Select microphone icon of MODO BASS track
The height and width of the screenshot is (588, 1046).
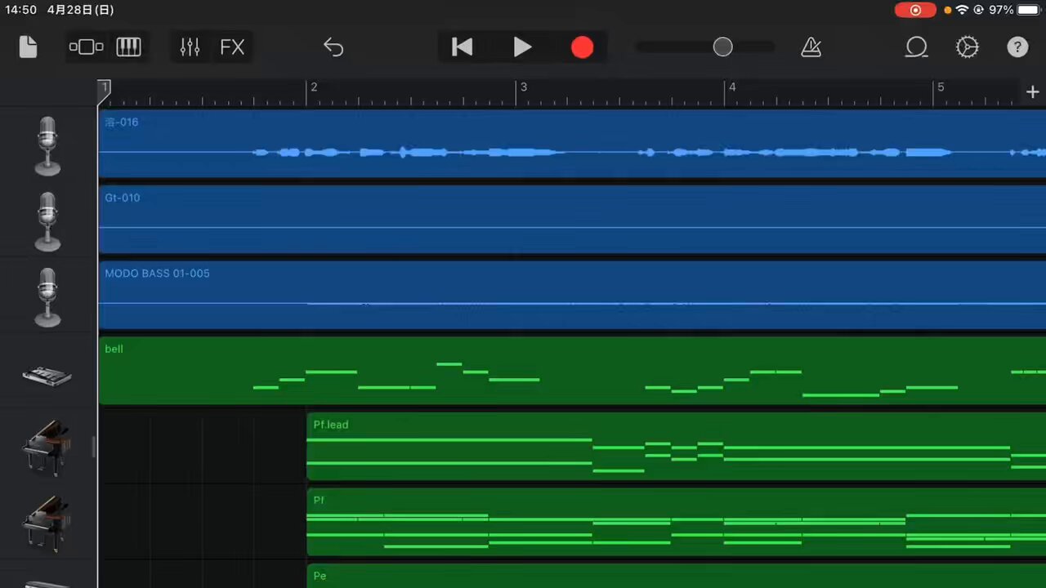[47, 297]
